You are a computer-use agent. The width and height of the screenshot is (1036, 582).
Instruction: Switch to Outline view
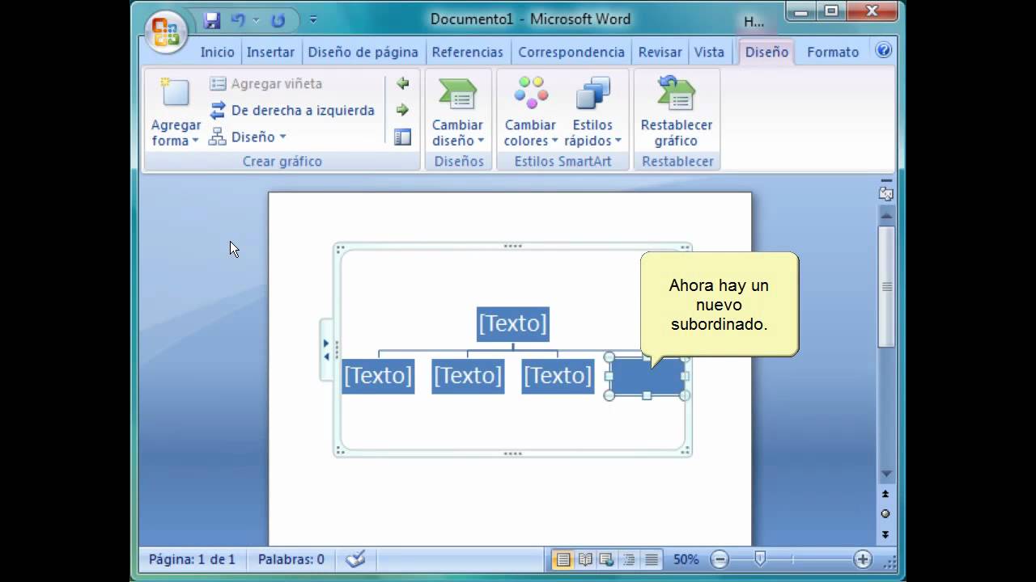[628, 559]
